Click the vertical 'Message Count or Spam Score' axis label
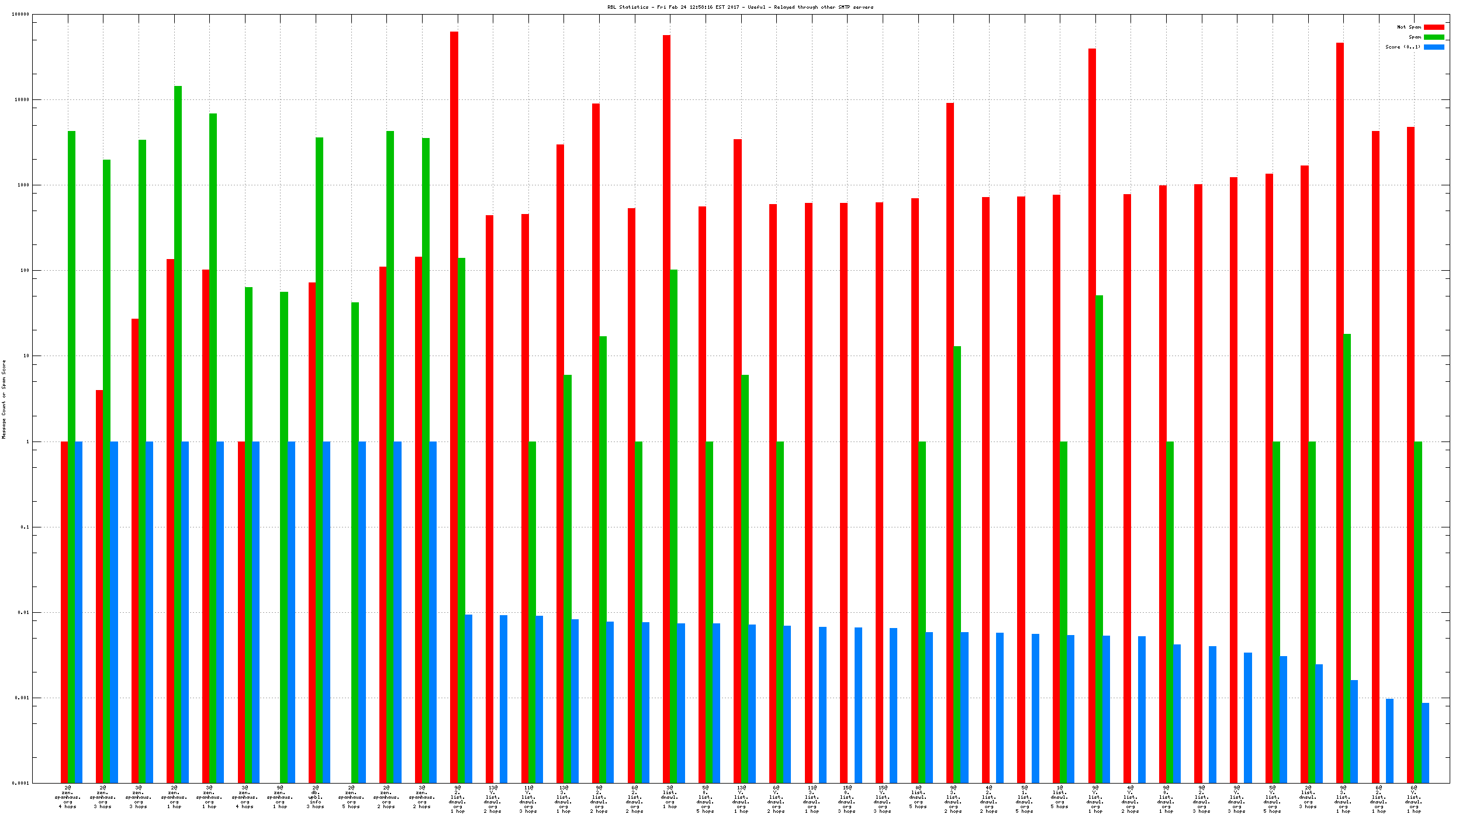Viewport: 1459px width, 821px height. 4,399
